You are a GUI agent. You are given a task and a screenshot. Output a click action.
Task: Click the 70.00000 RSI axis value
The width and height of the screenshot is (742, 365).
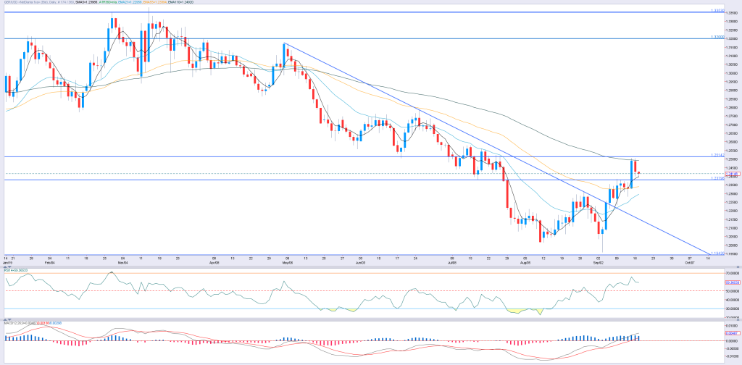pyautogui.click(x=733, y=273)
